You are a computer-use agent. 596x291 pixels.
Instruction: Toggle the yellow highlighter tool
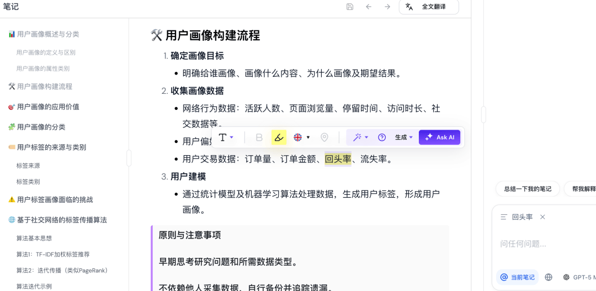[279, 137]
